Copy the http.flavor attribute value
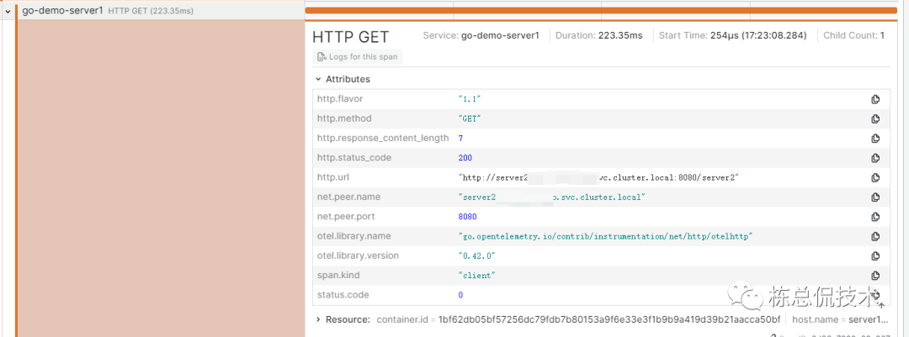Viewport: 909px width, 337px height. click(x=875, y=99)
